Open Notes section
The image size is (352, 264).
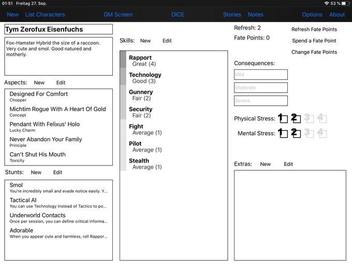(x=256, y=14)
